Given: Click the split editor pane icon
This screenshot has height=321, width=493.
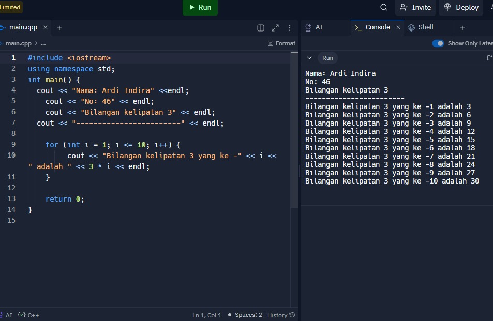Looking at the screenshot, I should 261,28.
